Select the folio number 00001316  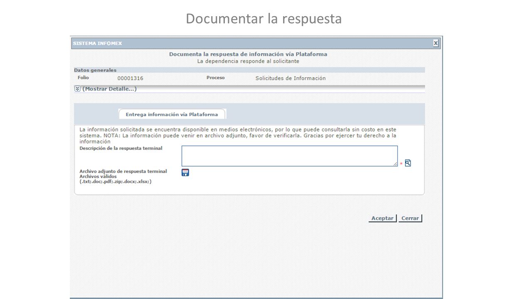(x=130, y=78)
